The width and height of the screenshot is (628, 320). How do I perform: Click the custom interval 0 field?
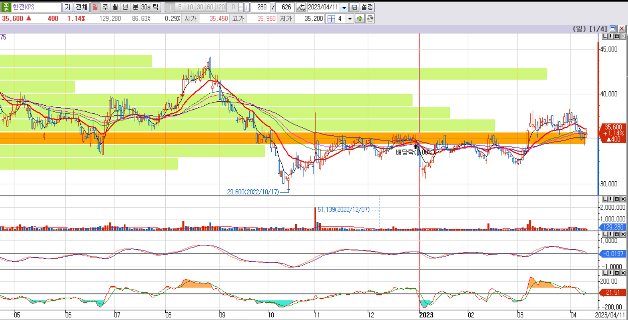(232, 7)
